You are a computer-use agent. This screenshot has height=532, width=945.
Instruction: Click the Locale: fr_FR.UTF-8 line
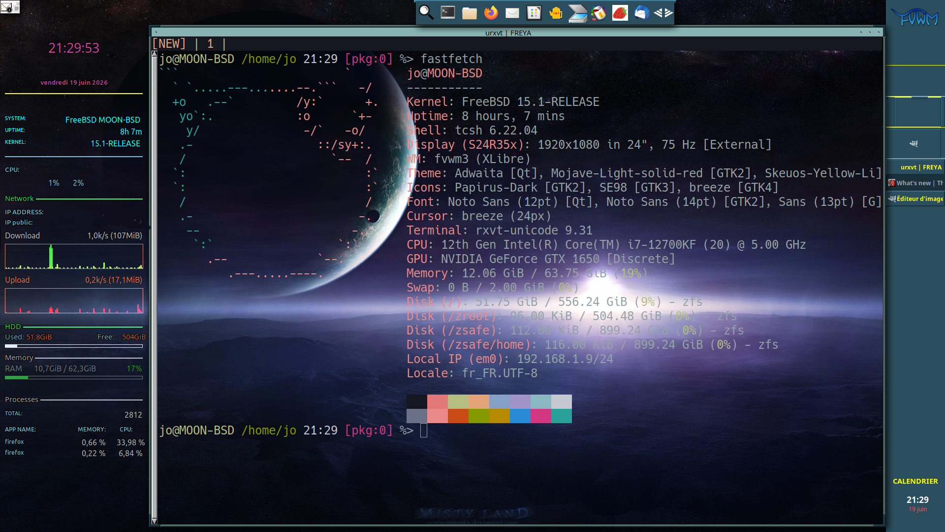pos(472,373)
